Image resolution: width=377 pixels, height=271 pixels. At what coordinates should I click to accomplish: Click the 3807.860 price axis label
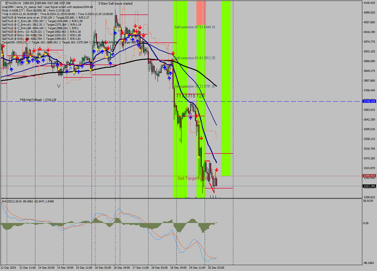pos(369,80)
